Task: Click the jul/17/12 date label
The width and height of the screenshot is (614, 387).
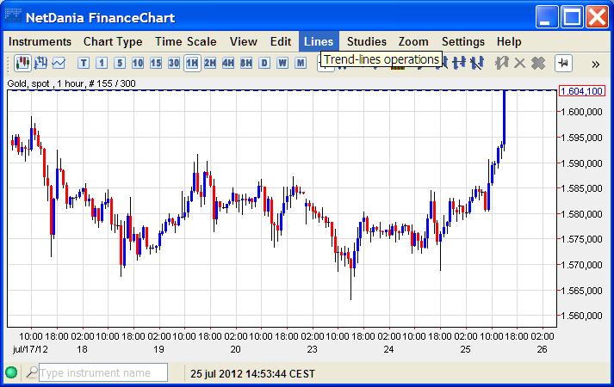Action: pos(30,349)
